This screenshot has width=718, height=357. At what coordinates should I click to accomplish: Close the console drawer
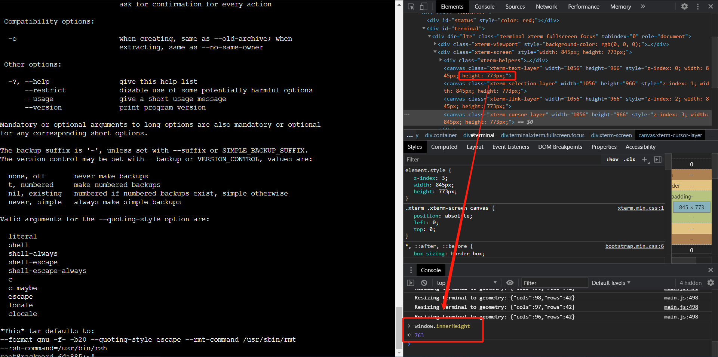pyautogui.click(x=711, y=270)
